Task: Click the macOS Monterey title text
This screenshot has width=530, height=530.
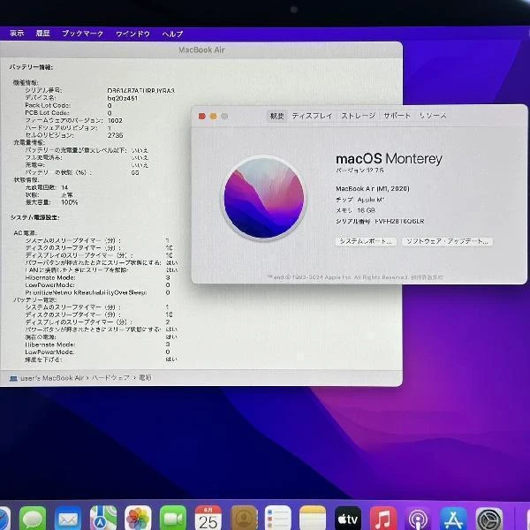Action: click(x=389, y=159)
